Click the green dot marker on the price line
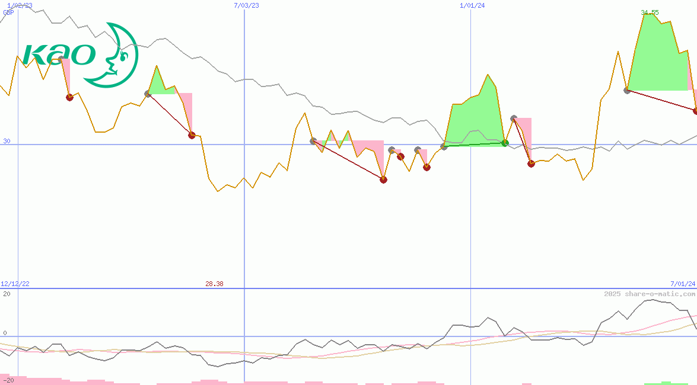Viewport: 697px width, 385px height. [505, 143]
